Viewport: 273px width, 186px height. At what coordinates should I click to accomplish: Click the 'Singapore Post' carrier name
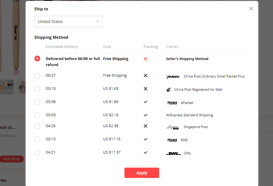(x=196, y=127)
